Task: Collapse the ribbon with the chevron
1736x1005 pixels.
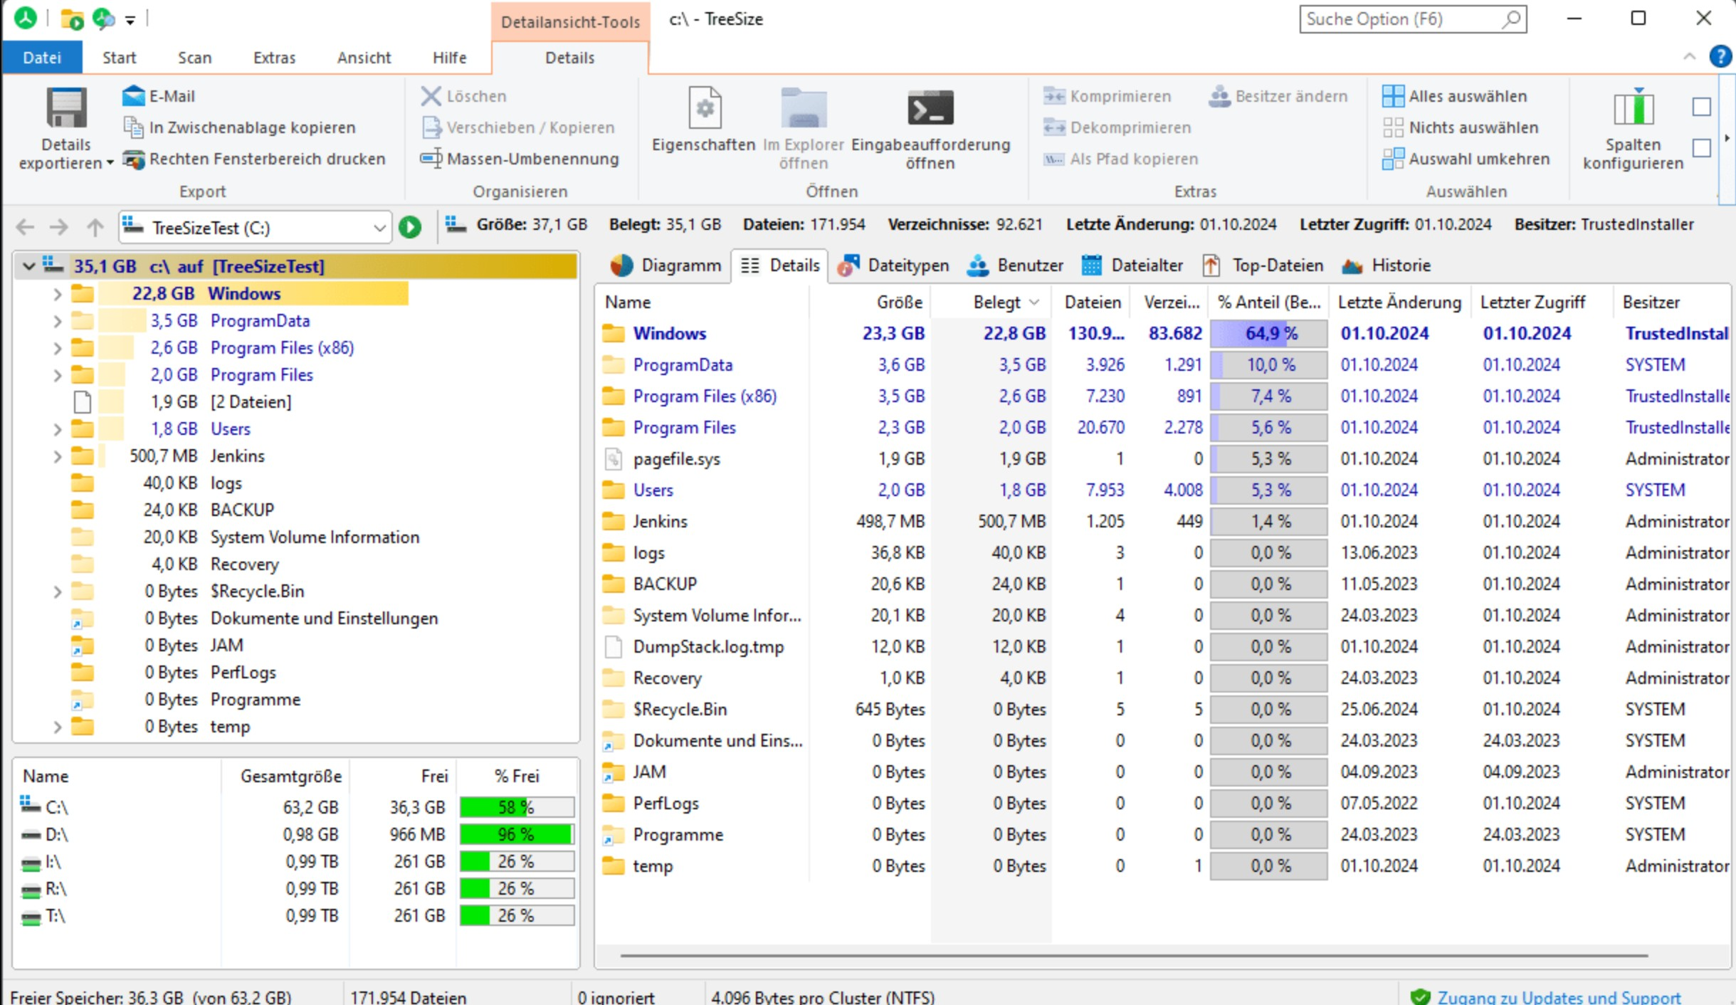Action: [x=1690, y=56]
